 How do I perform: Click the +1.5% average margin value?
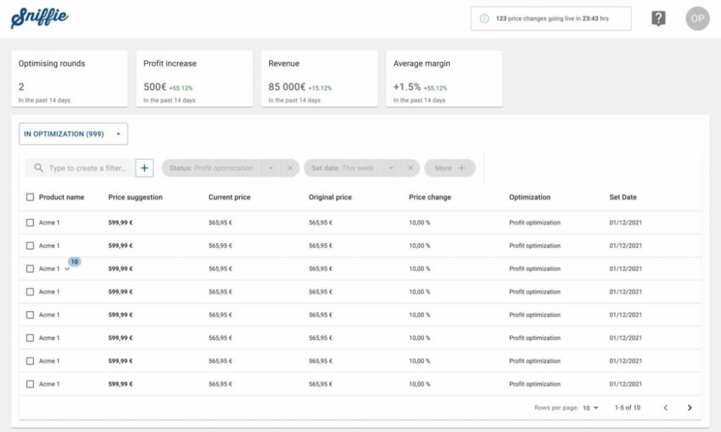tap(407, 87)
